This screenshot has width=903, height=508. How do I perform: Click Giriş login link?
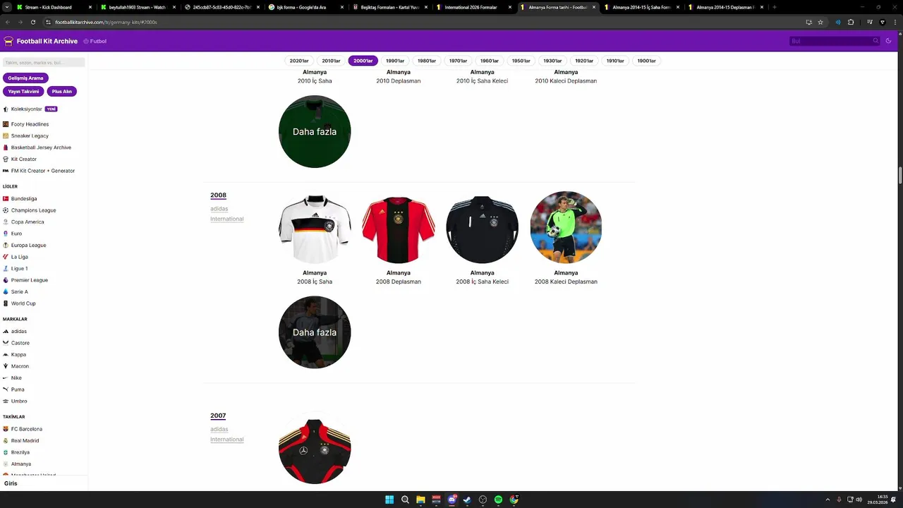pos(11,483)
